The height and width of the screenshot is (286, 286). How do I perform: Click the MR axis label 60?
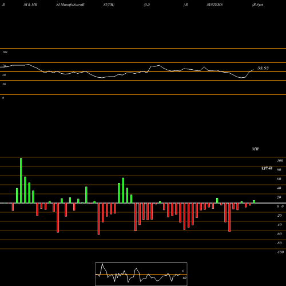(279, 179)
